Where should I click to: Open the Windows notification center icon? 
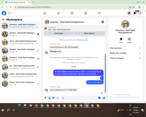[x=142, y=110]
